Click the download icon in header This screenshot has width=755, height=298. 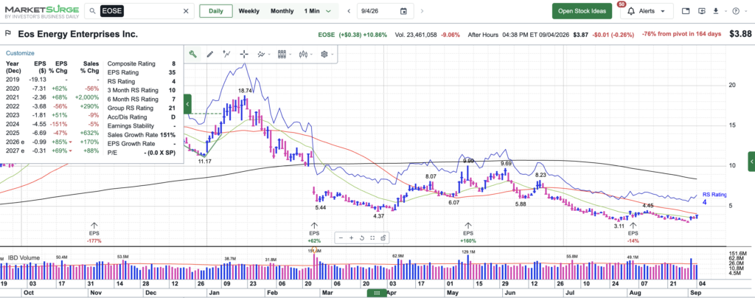(x=715, y=11)
